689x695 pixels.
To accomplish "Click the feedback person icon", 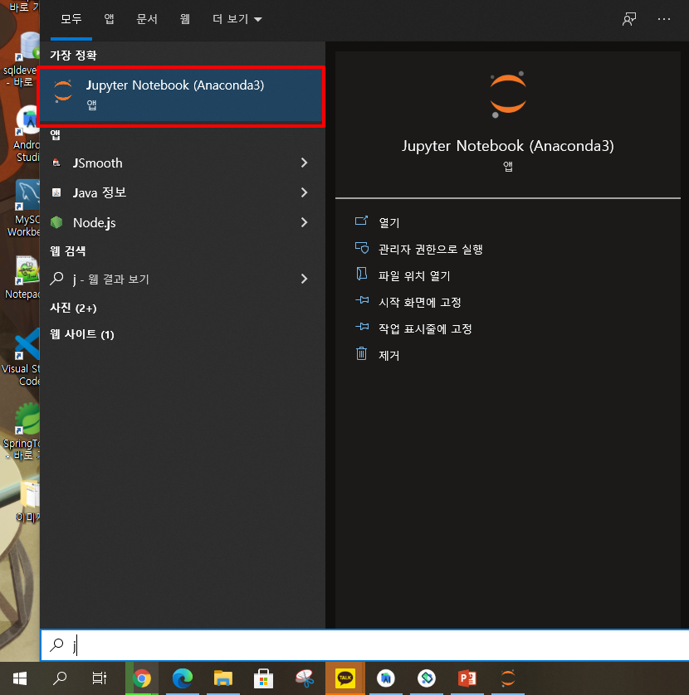I will click(x=629, y=19).
